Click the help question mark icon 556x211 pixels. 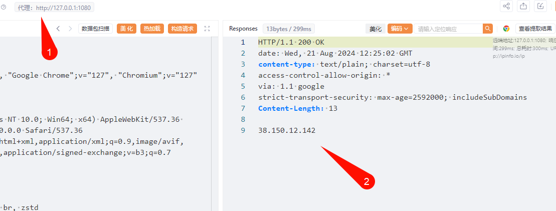tap(4, 7)
